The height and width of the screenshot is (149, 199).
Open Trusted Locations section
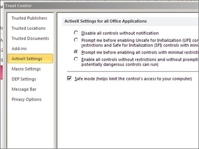(x=29, y=28)
